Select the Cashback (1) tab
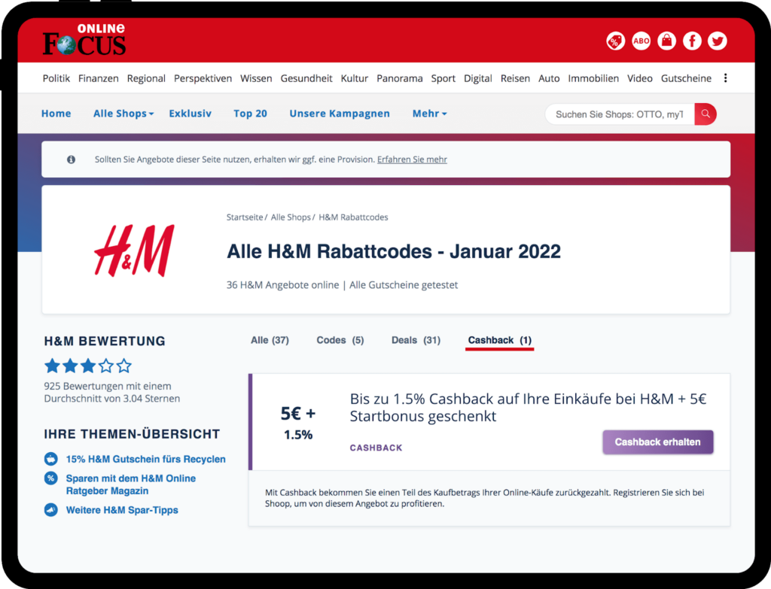This screenshot has height=589, width=771. click(500, 340)
